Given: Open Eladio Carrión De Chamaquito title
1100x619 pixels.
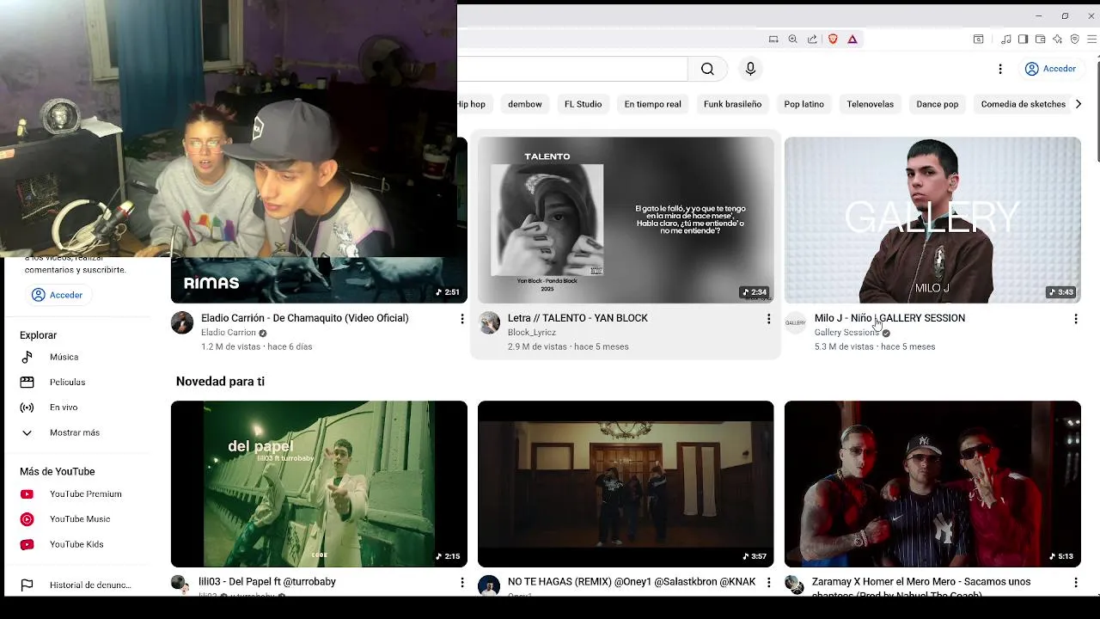Looking at the screenshot, I should tap(304, 318).
